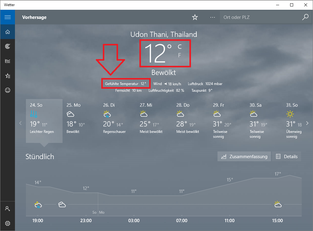Viewport: 313px width, 231px height.
Task: Switch hourly forecast to Details view
Action: pos(287,156)
